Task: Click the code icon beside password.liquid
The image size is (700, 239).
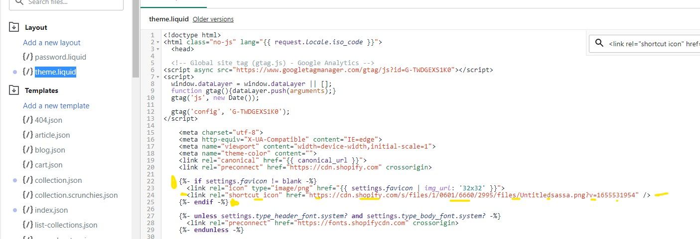Action: coord(27,57)
